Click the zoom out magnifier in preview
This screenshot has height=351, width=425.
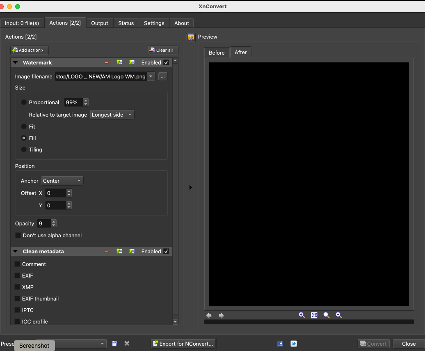point(339,315)
